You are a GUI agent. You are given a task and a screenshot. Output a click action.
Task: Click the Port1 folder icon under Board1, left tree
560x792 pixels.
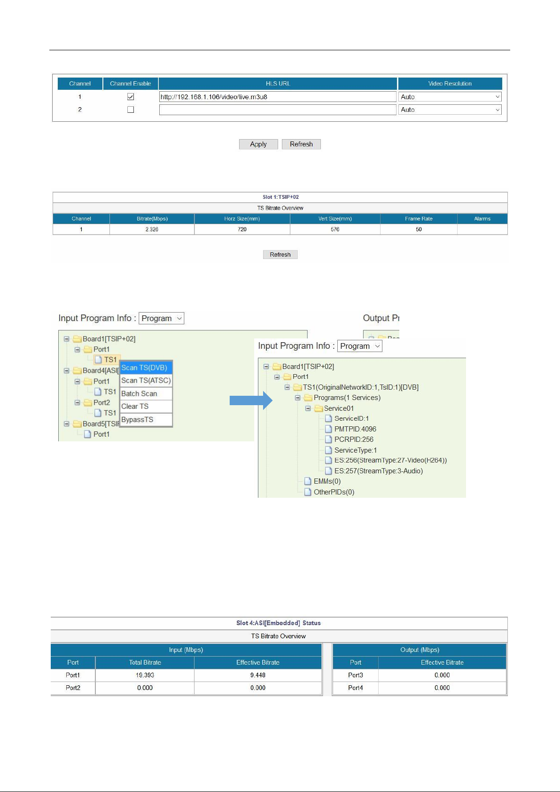pyautogui.click(x=88, y=349)
